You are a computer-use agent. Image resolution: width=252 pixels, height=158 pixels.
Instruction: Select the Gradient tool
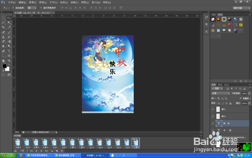point(9,41)
